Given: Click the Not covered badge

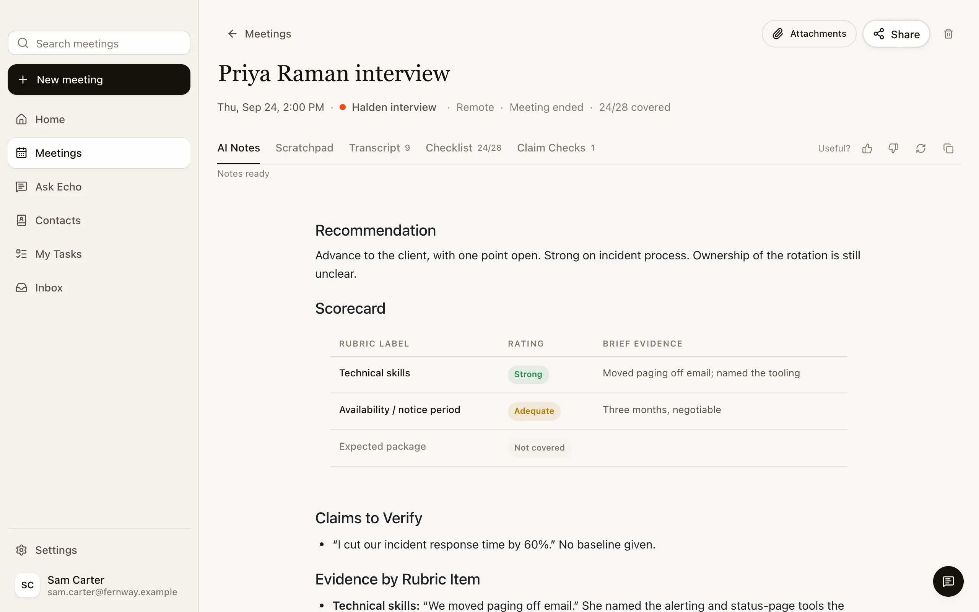Looking at the screenshot, I should pyautogui.click(x=539, y=448).
